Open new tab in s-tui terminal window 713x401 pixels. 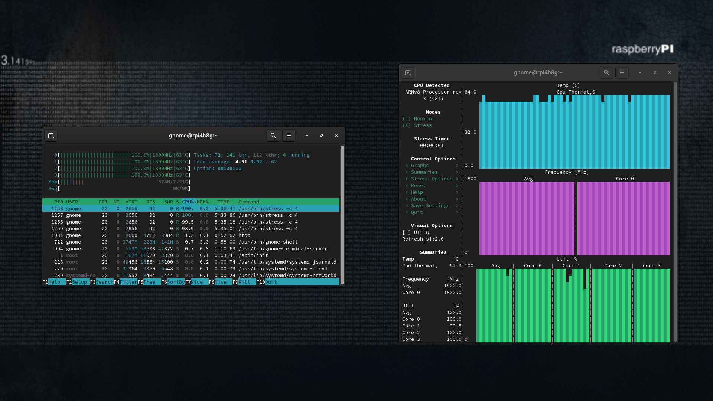click(408, 72)
